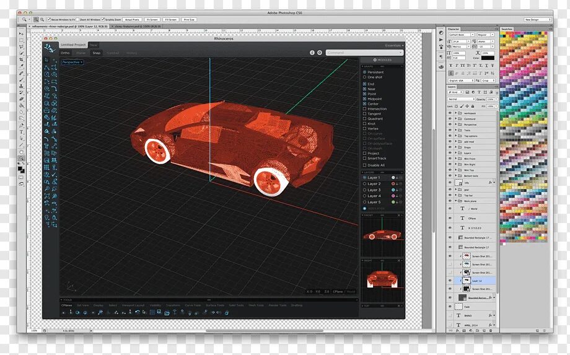Click the trash icon to delete layer
Screen dimensions: 570x355
pos(491,331)
